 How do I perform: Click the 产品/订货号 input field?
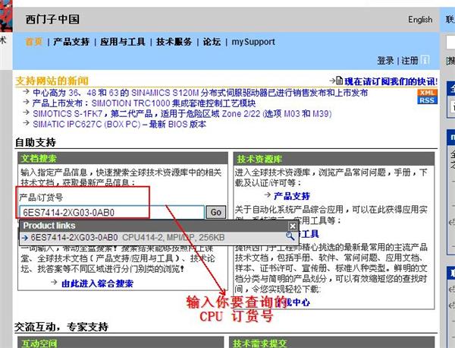111,212
